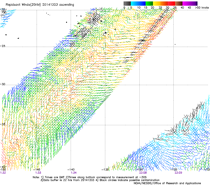Click the '45' legend scale value
The image size is (210, 185).
pyautogui.click(x=189, y=7)
